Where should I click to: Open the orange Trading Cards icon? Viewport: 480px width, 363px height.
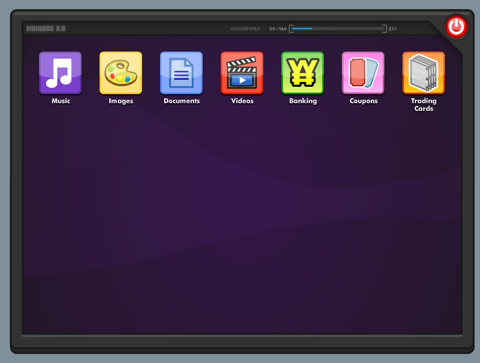coord(424,73)
